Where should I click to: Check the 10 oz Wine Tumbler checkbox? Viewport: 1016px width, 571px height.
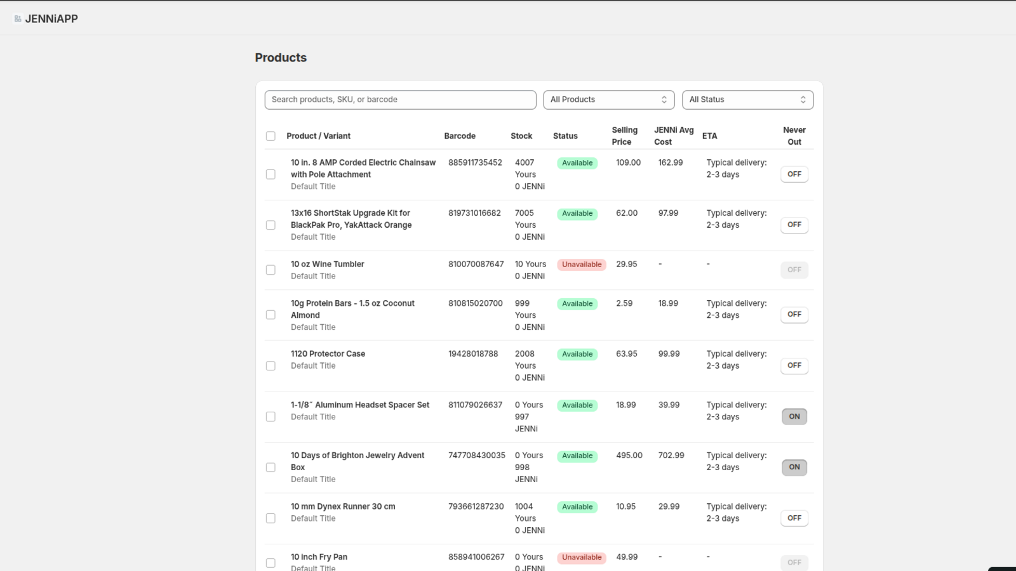271,270
